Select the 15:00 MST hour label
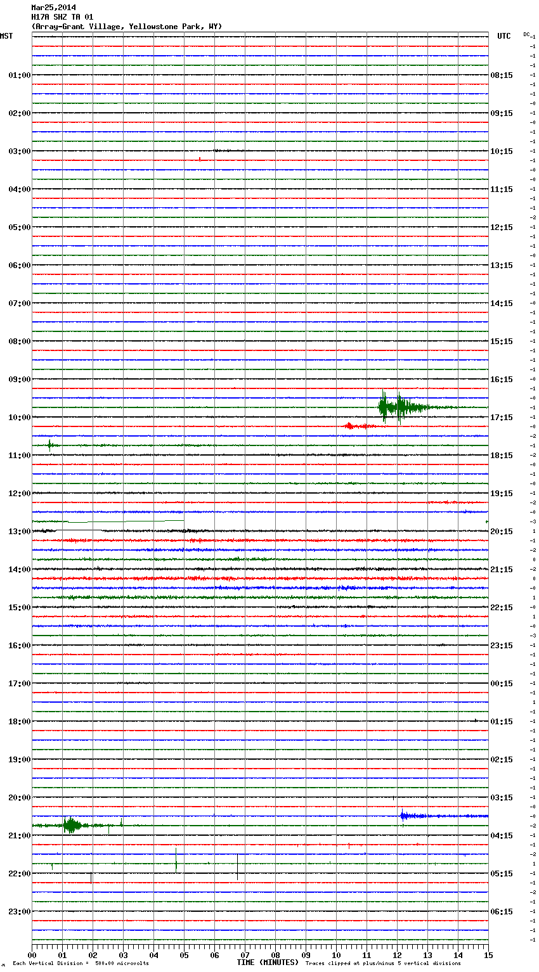Image resolution: width=539 pixels, height=972 pixels. (x=19, y=608)
